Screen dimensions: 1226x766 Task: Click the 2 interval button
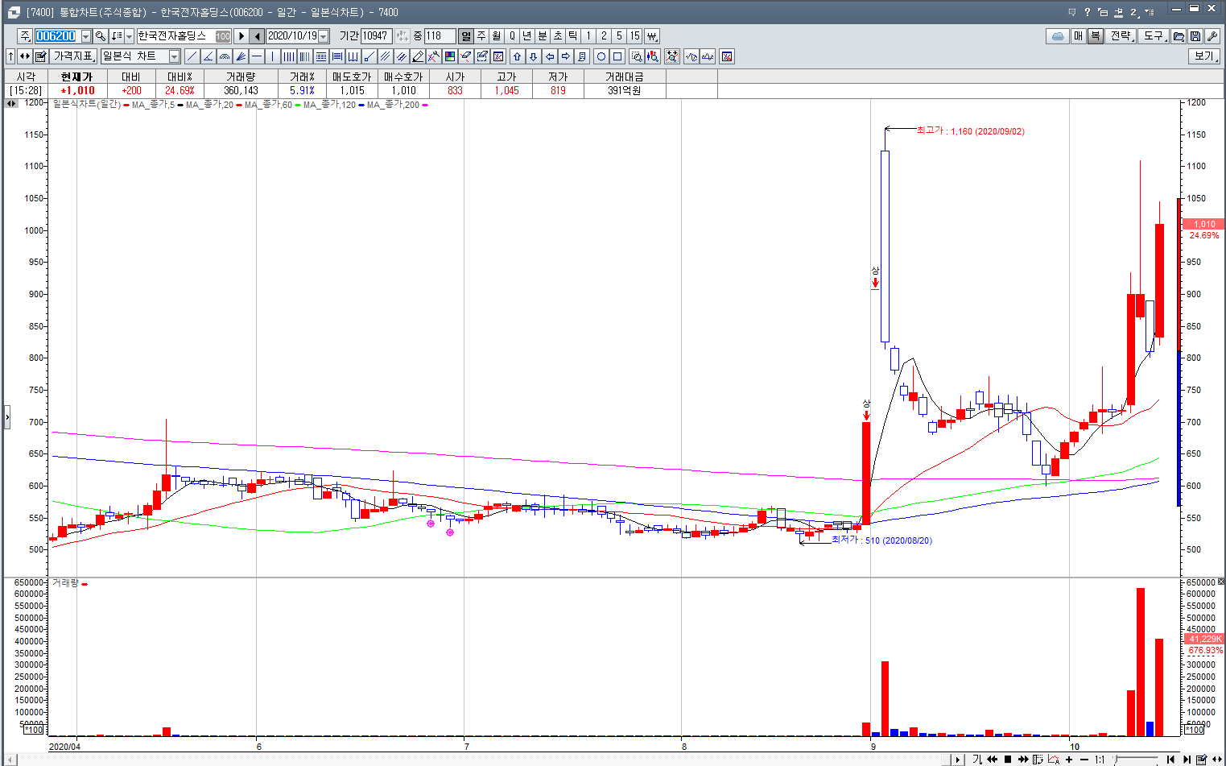[x=604, y=36]
